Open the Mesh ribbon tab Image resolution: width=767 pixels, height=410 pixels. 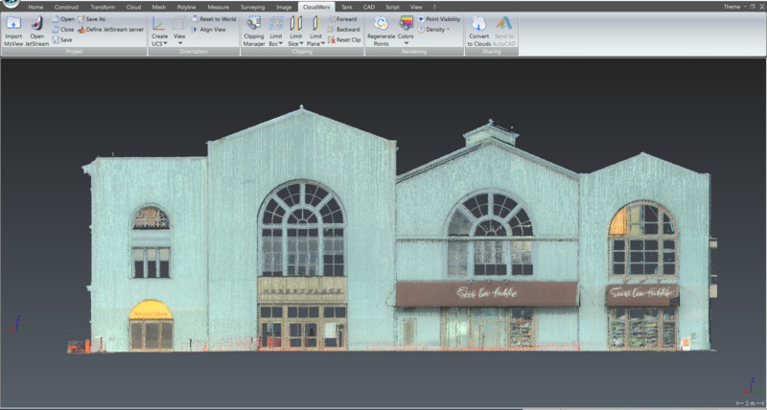[x=159, y=7]
